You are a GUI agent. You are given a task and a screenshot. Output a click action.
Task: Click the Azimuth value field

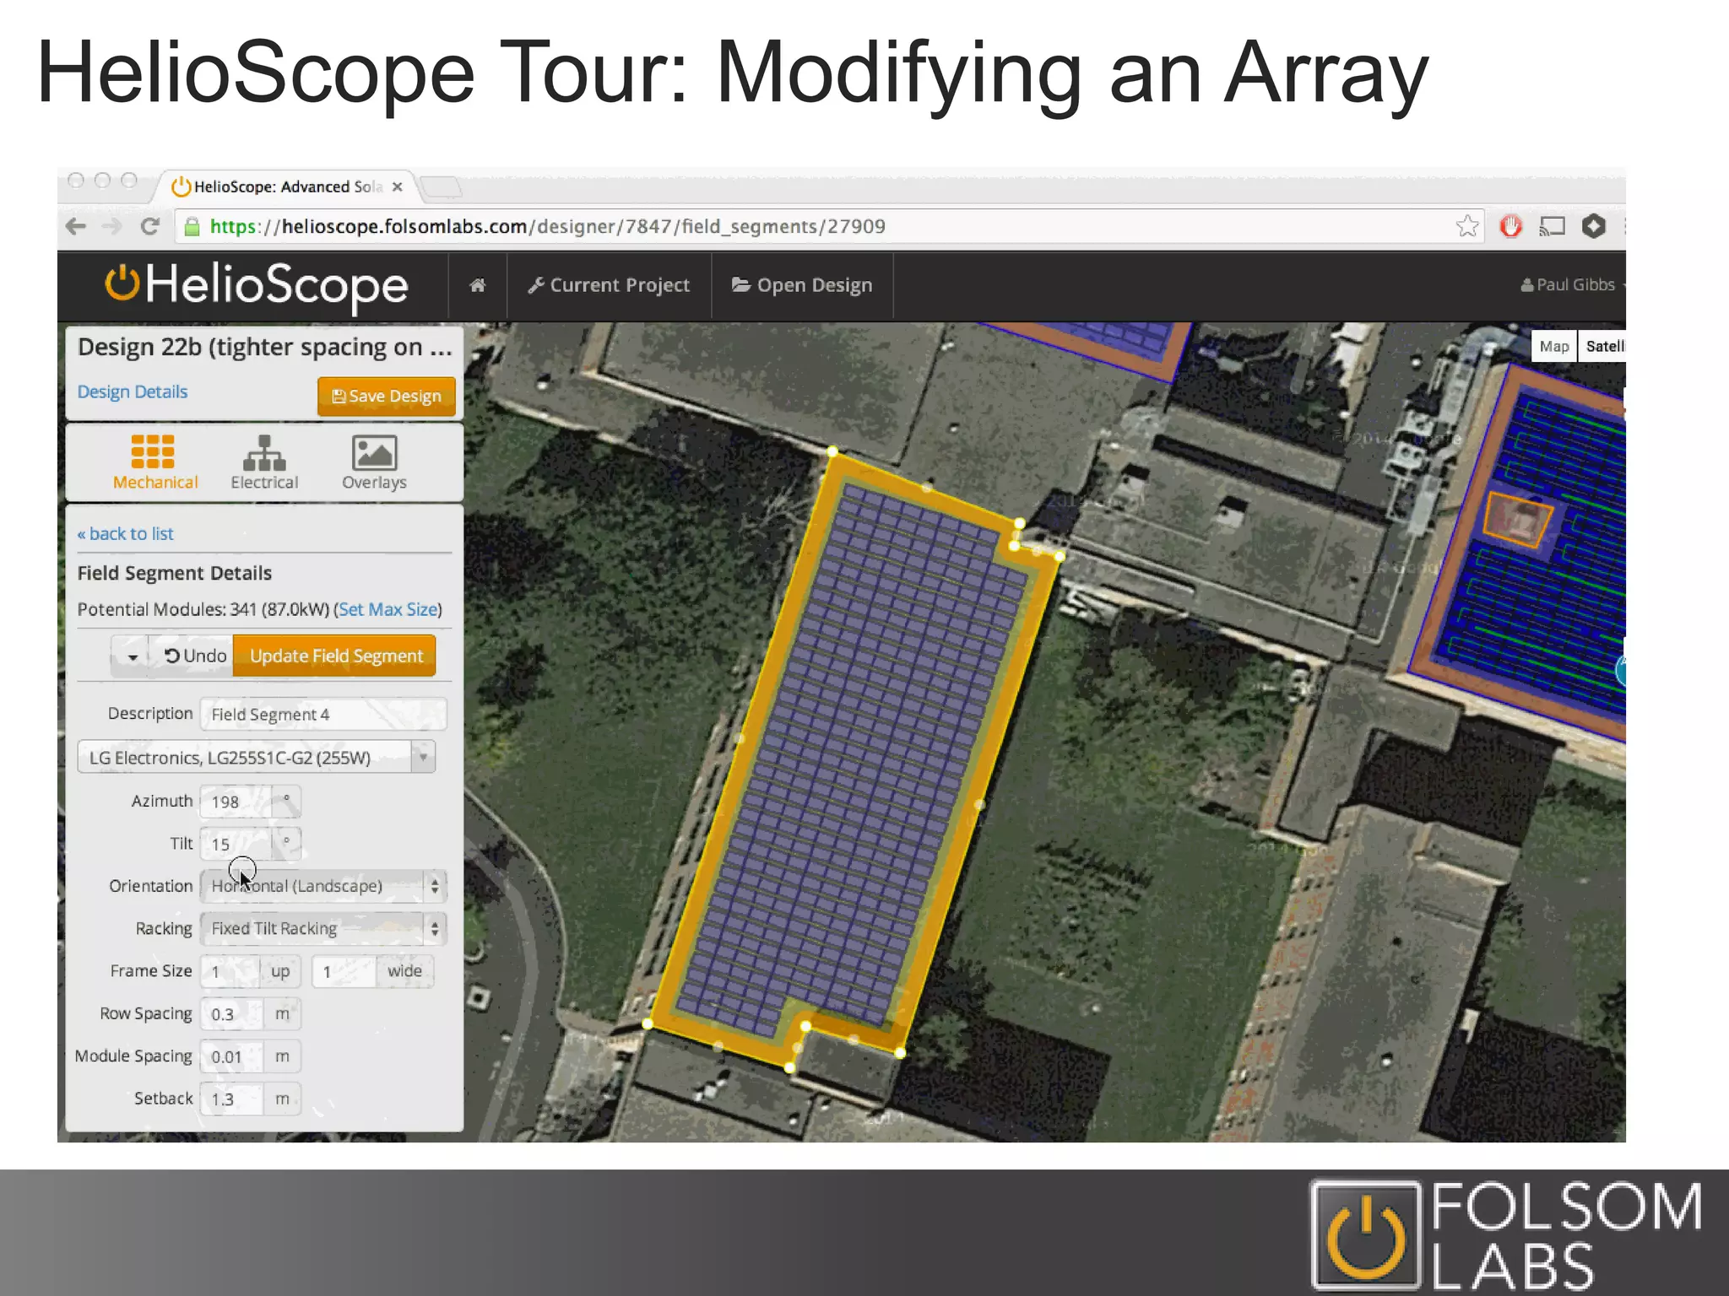pyautogui.click(x=236, y=802)
